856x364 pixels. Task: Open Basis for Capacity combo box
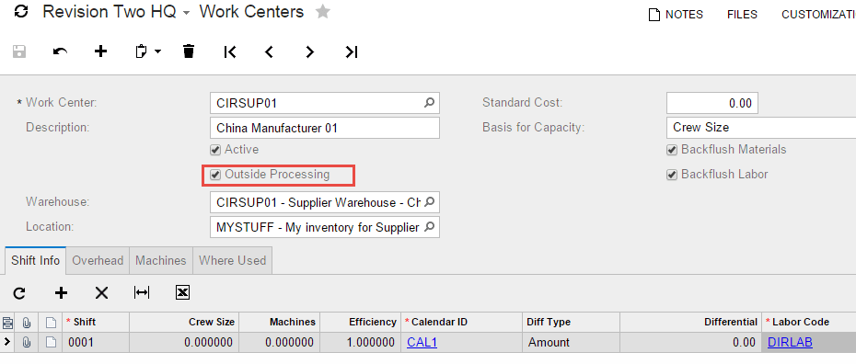click(761, 128)
